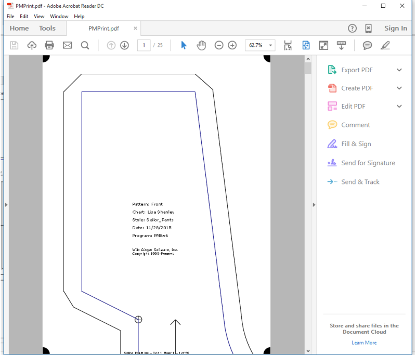Click the page number input field

tap(144, 45)
